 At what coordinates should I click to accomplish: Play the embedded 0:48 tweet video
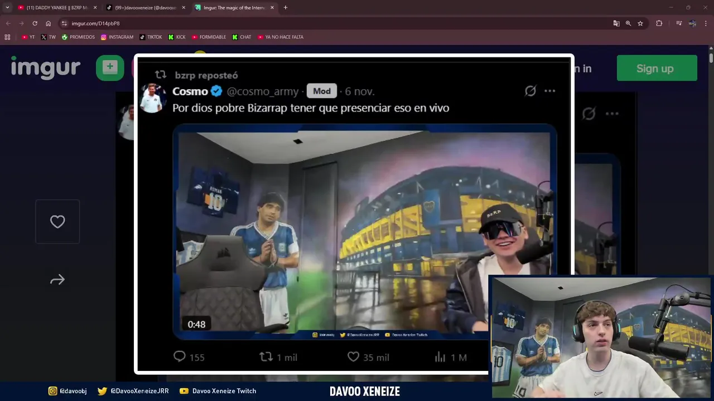364,232
